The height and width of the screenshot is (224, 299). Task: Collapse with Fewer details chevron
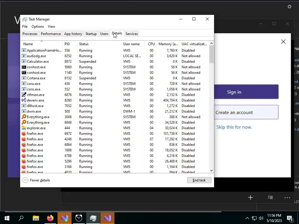pos(25,180)
